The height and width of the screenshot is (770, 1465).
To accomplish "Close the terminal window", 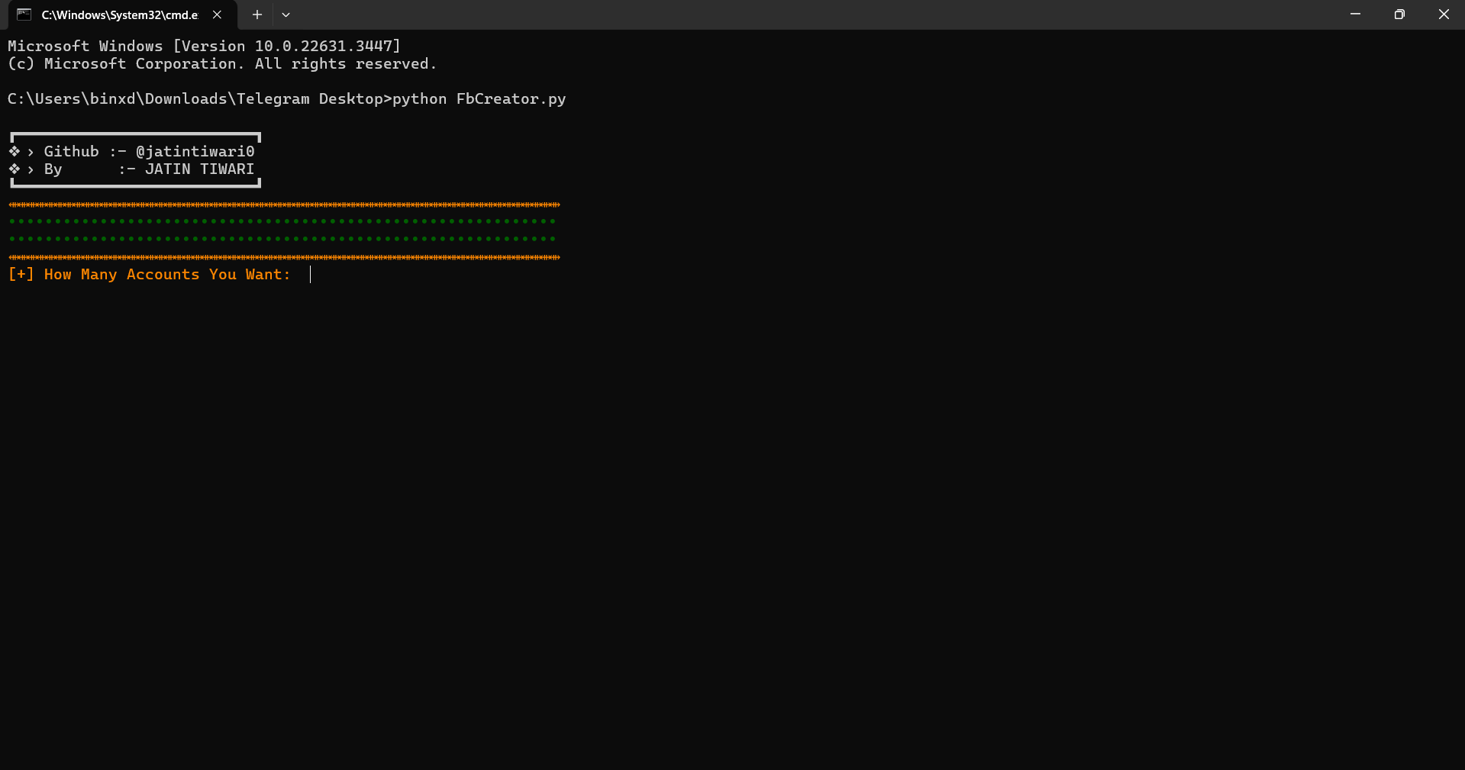I will pos(1443,14).
